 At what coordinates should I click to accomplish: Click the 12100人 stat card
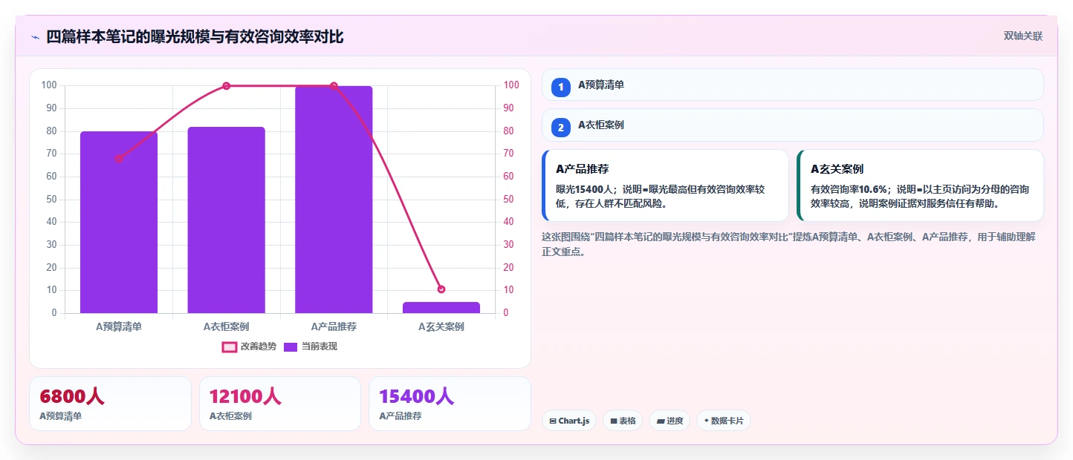coord(280,404)
